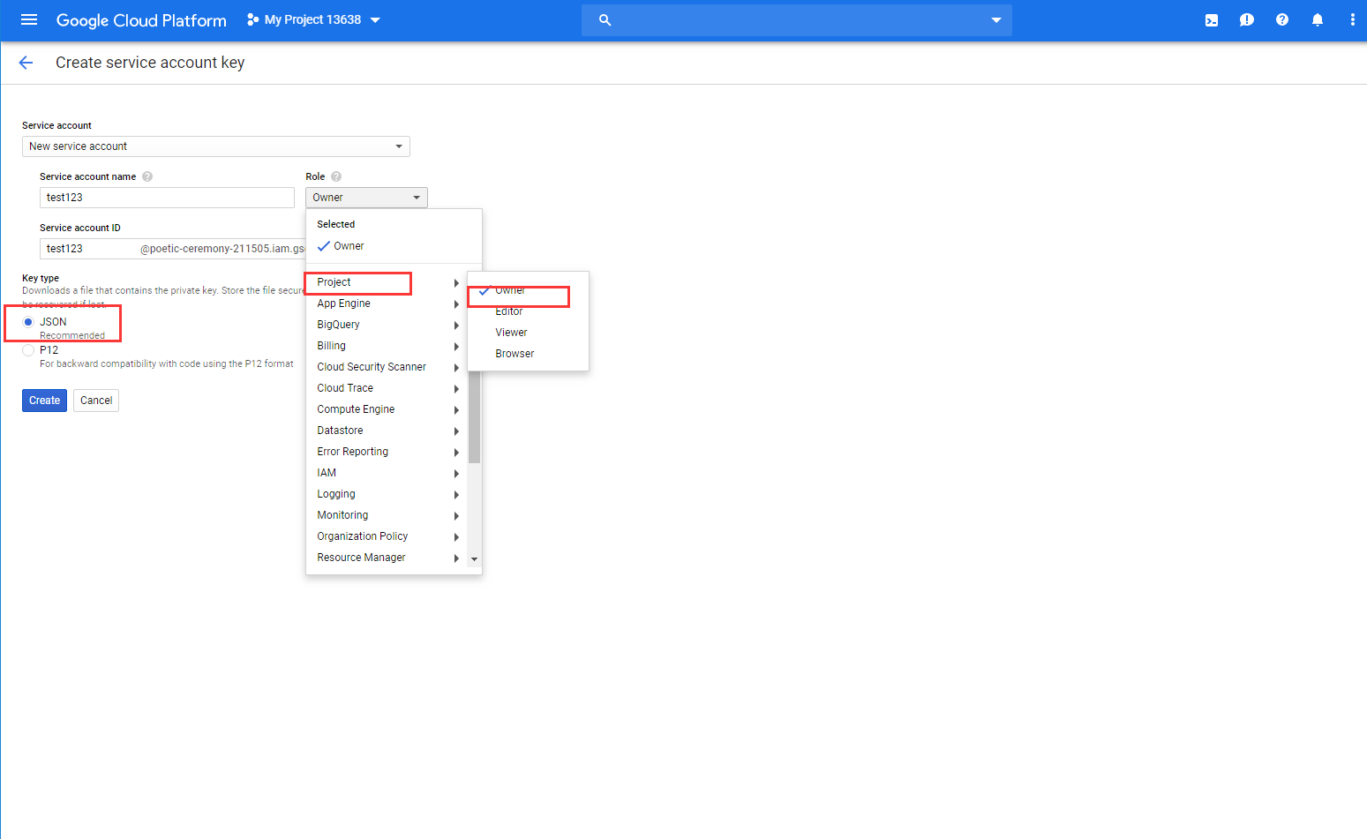Pick the Owner role in the Project submenu
This screenshot has height=839, width=1367.
tap(528, 290)
